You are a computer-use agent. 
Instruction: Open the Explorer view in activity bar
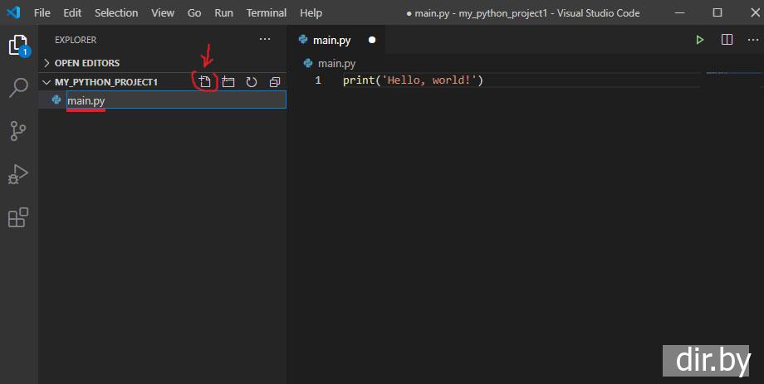(18, 46)
